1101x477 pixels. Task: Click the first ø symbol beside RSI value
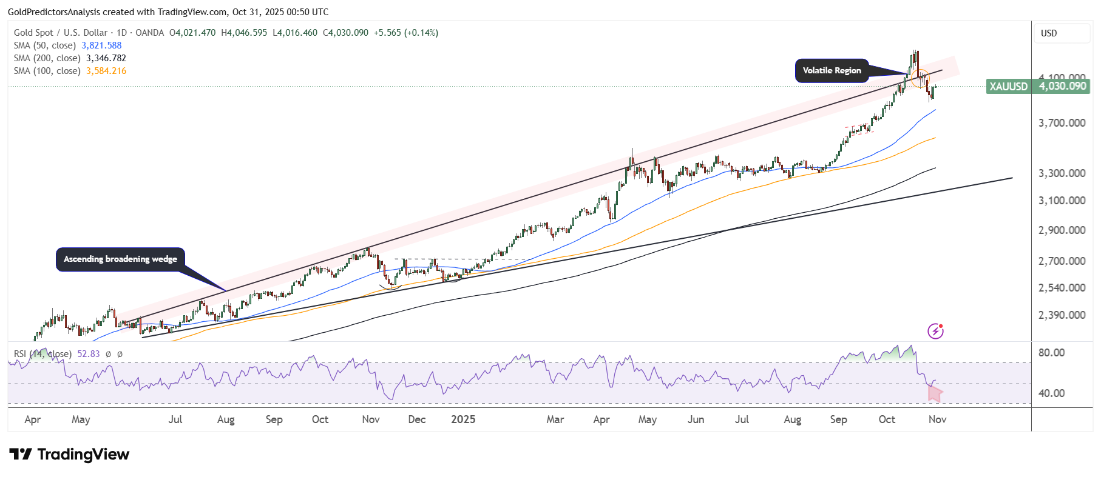coord(108,354)
